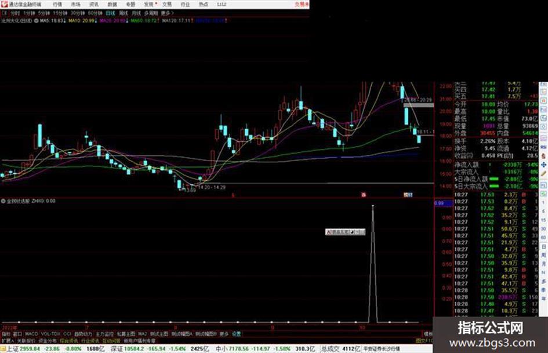
Task: Open the 数据 menu
Action: point(112,4)
